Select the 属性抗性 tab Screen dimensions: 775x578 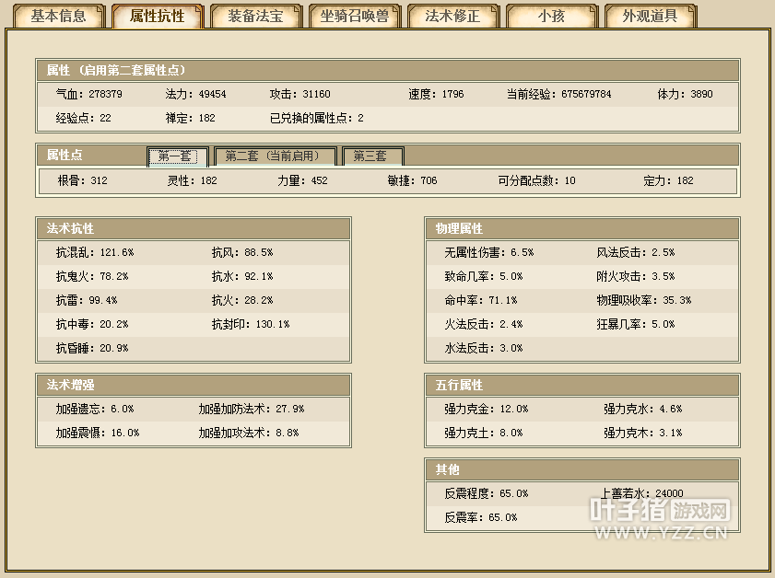pyautogui.click(x=158, y=17)
